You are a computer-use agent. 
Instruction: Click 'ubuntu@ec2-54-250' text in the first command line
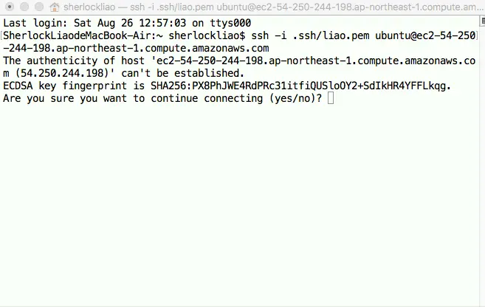tap(425, 35)
